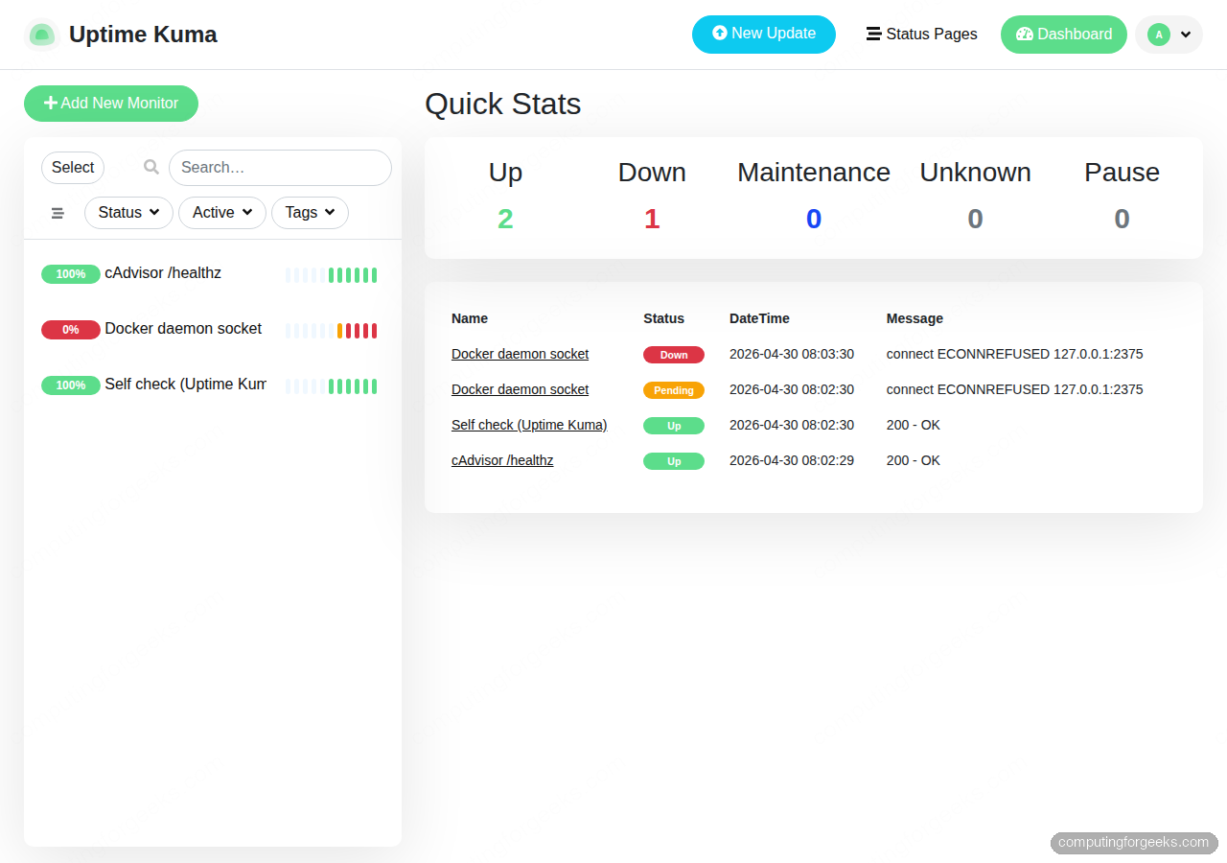The height and width of the screenshot is (863, 1227).
Task: Click the Up badge in cAdvisor row
Action: tap(674, 461)
